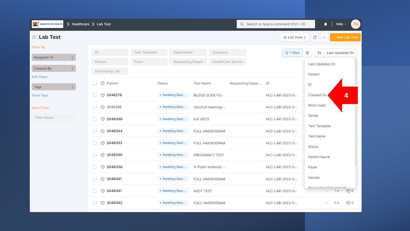Sort by Gender option
The width and height of the screenshot is (410, 231).
coord(314,178)
